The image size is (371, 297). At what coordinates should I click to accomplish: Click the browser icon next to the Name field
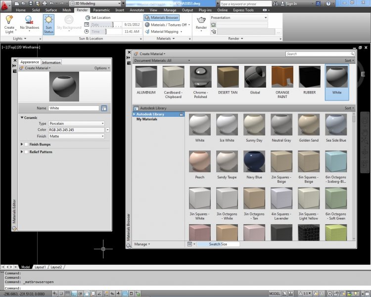pyautogui.click(x=104, y=108)
